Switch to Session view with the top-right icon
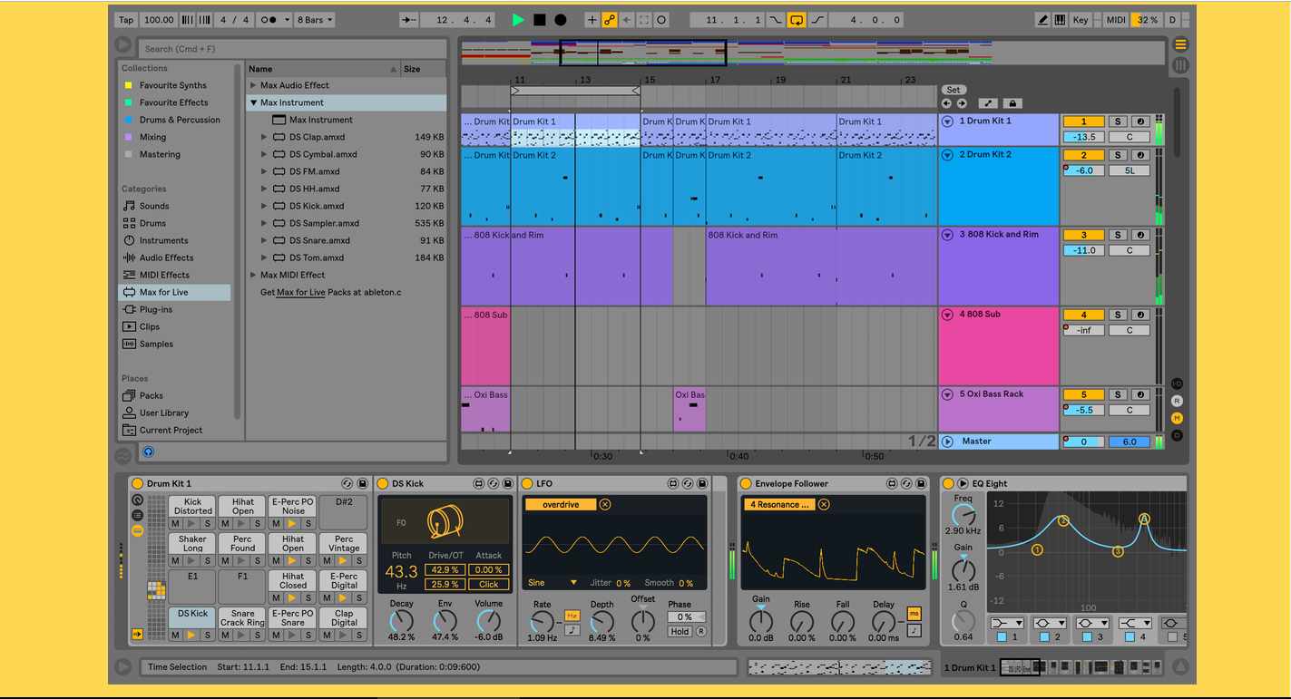The height and width of the screenshot is (699, 1291). point(1180,64)
